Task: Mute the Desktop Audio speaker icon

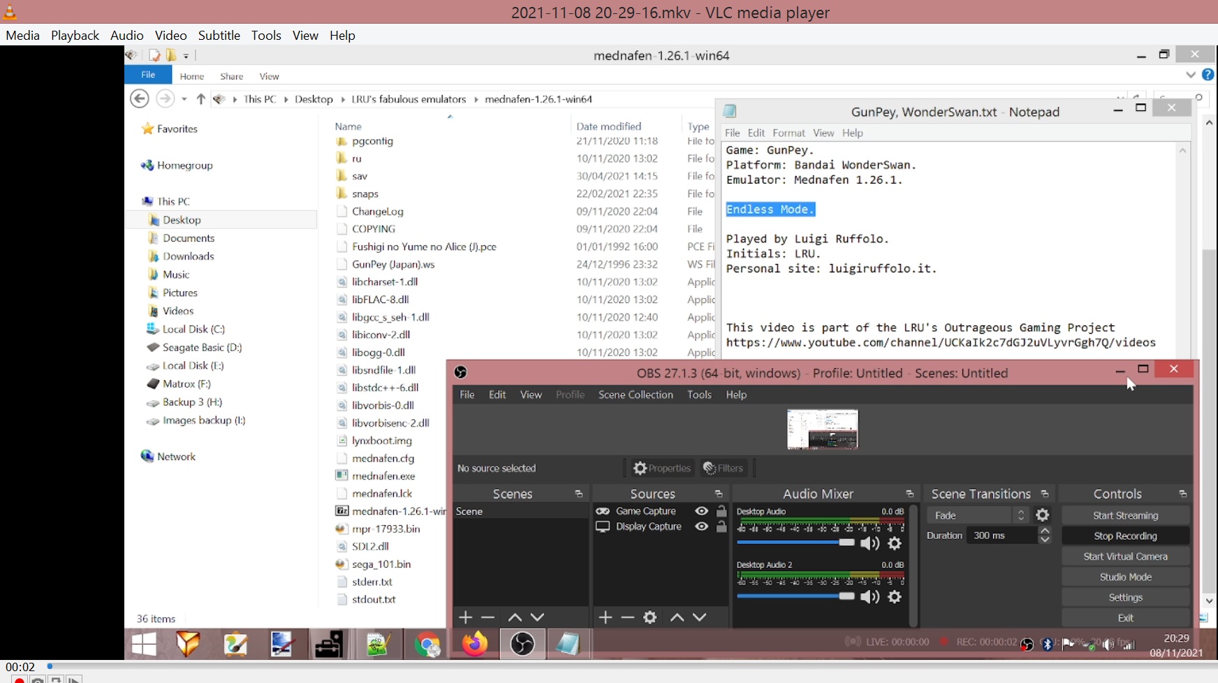Action: pos(870,543)
